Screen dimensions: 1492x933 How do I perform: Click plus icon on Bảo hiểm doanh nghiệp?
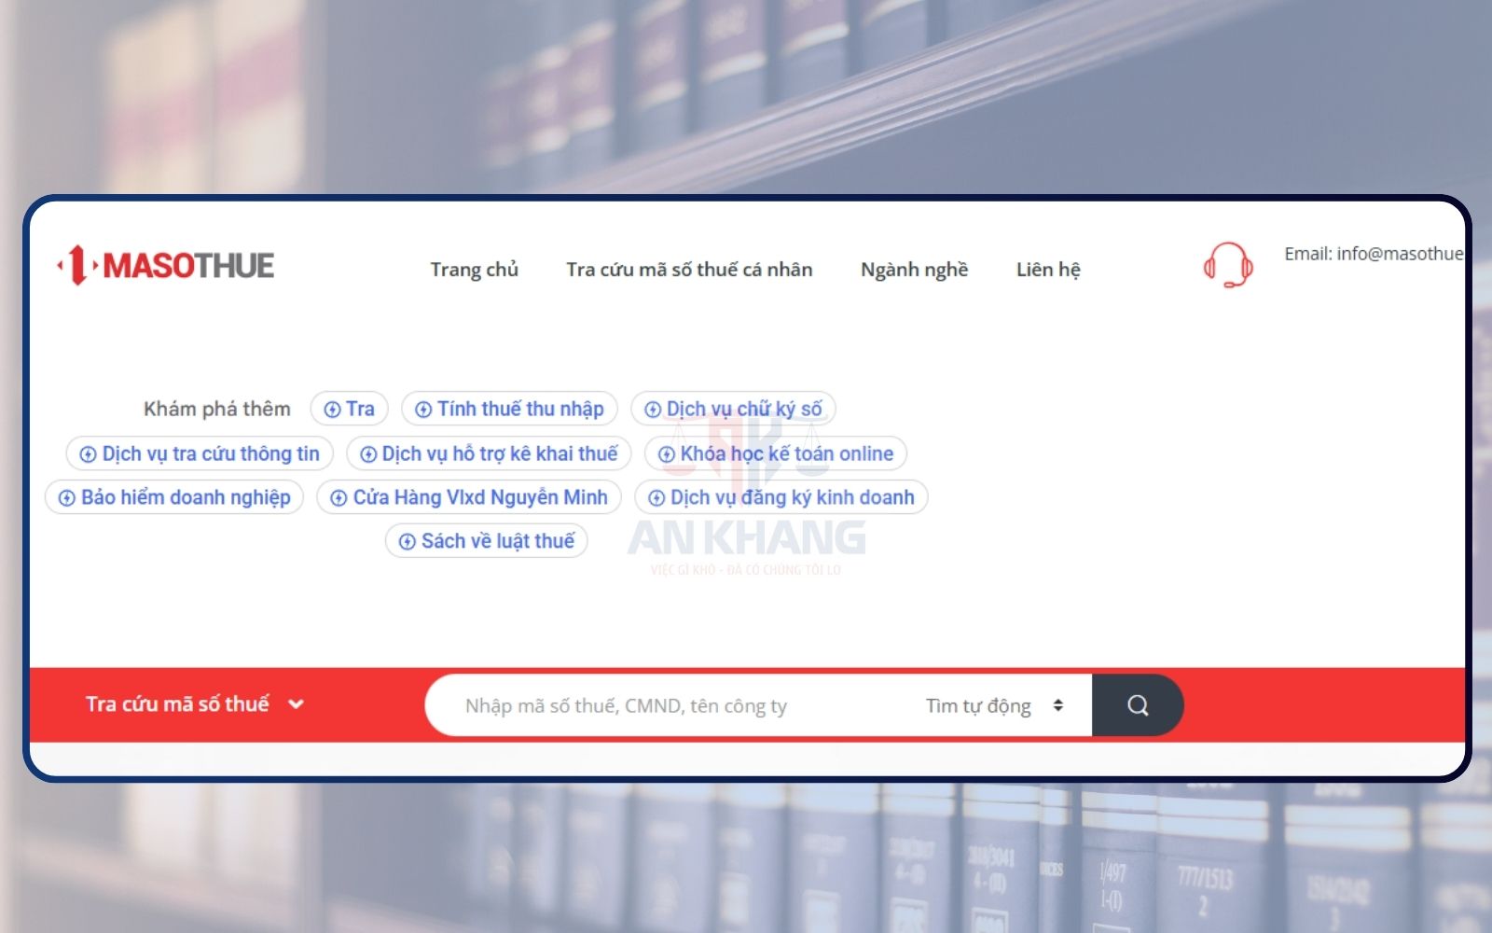click(67, 498)
